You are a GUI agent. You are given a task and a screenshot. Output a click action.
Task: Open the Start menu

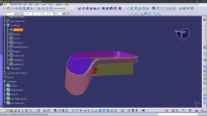5,4
